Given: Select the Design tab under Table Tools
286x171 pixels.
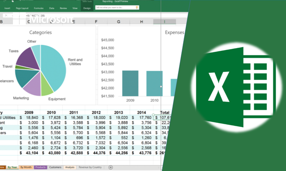Looking at the screenshot, I should pos(87,8).
